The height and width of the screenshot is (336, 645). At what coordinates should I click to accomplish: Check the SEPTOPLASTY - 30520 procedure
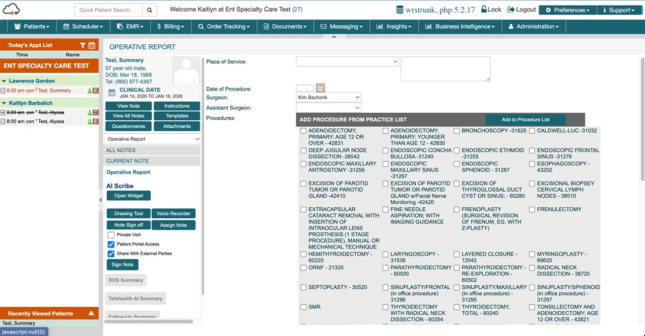click(303, 287)
